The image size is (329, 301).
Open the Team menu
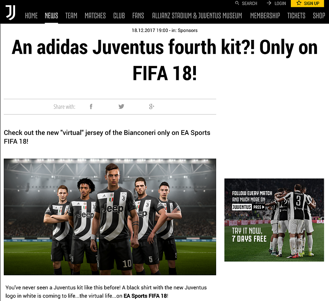[x=71, y=15]
